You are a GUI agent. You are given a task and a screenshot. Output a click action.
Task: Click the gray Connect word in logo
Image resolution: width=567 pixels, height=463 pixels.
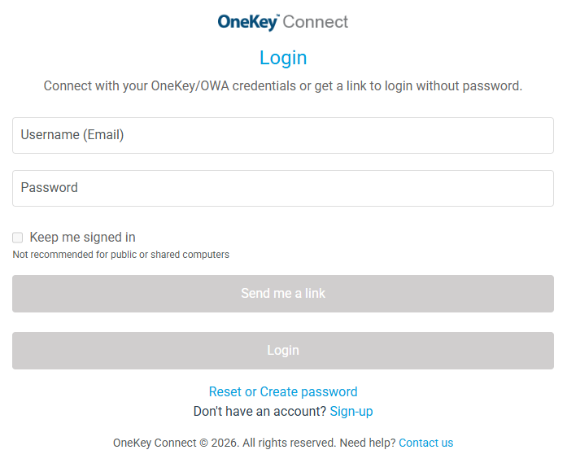[316, 22]
